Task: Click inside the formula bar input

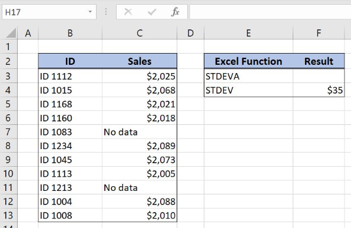Action: (x=270, y=12)
